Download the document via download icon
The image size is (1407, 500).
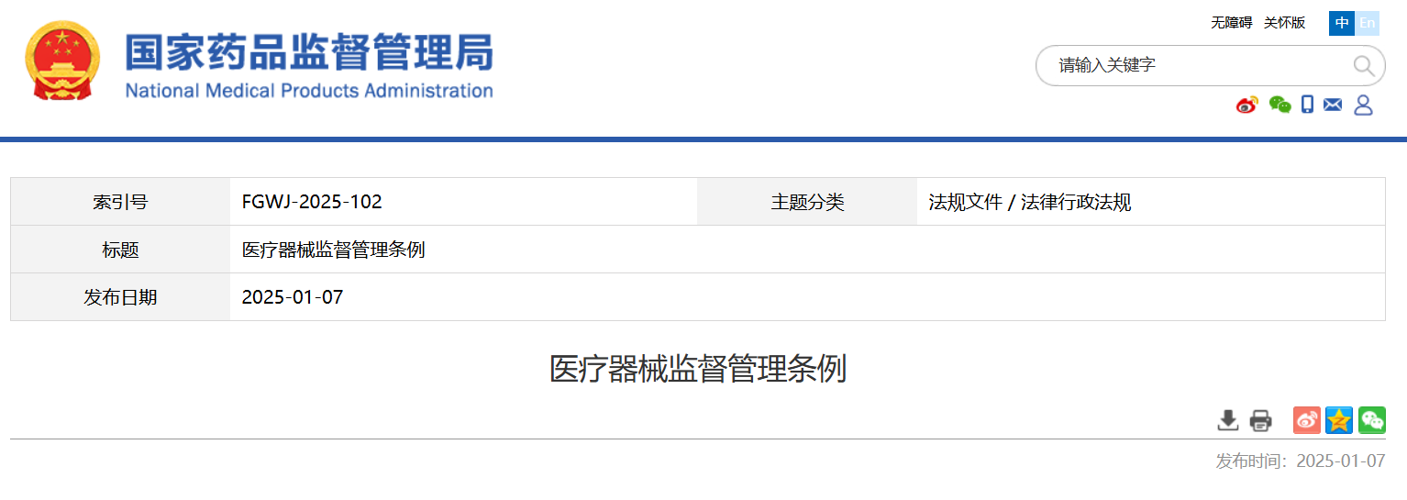click(1227, 420)
